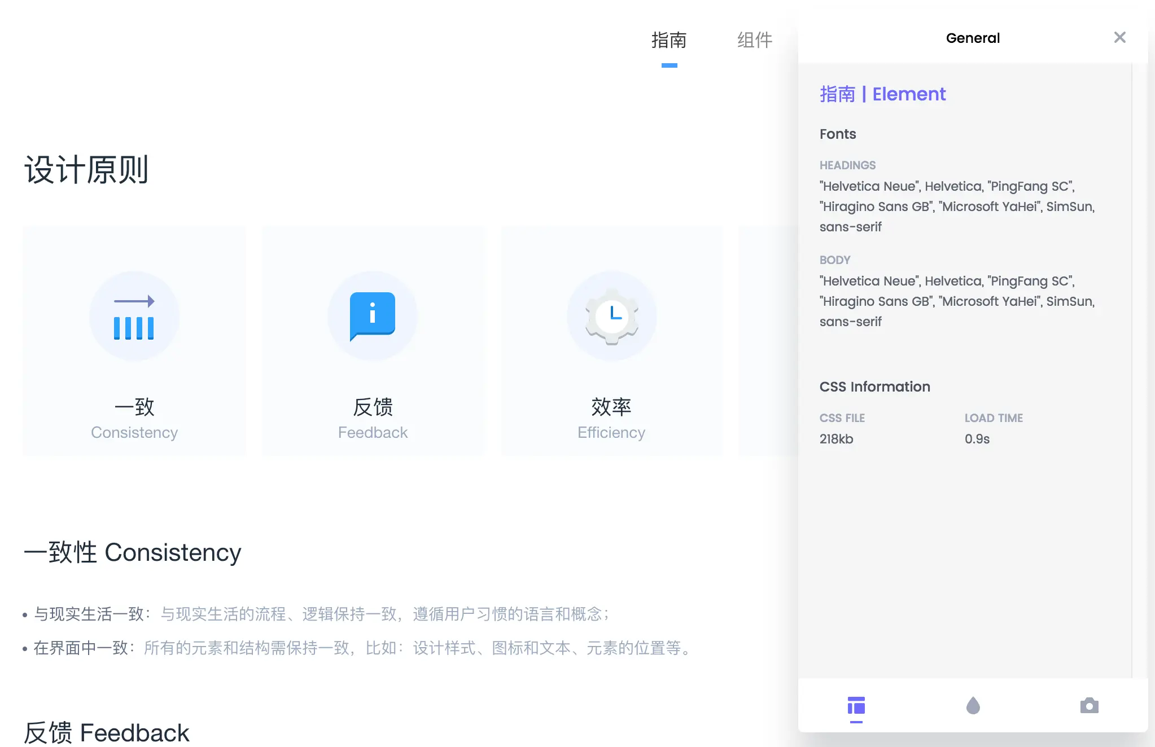
Task: Click the Efficiency gear clock icon
Action: (611, 316)
